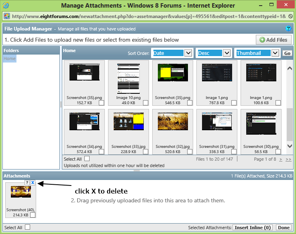296x234 pixels.
Task: Click the question mark icon on attachment
Action: tap(27, 183)
